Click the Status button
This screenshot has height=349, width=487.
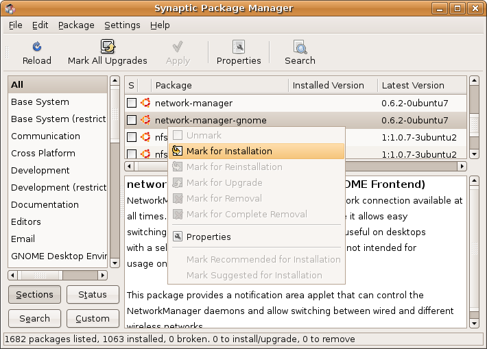(x=93, y=294)
